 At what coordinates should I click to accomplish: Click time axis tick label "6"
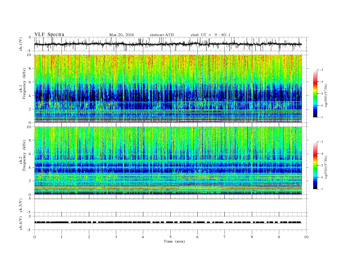click(x=197, y=237)
